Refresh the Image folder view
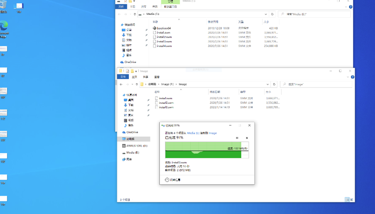 click(x=274, y=84)
